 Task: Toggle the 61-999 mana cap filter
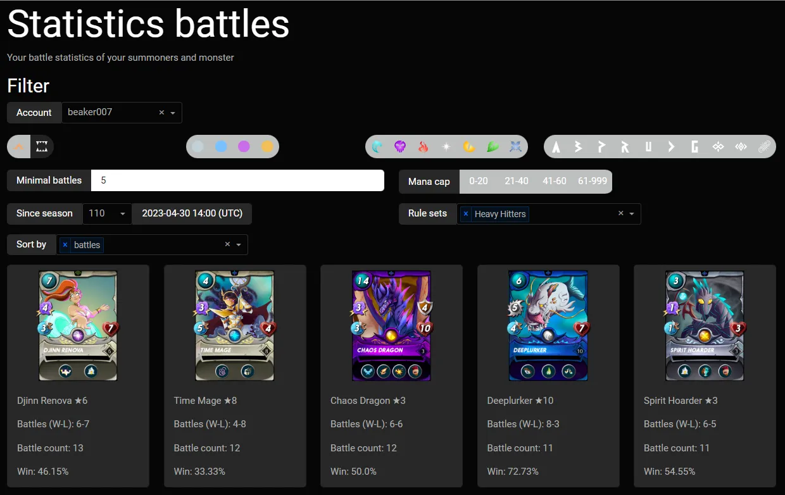coord(593,181)
